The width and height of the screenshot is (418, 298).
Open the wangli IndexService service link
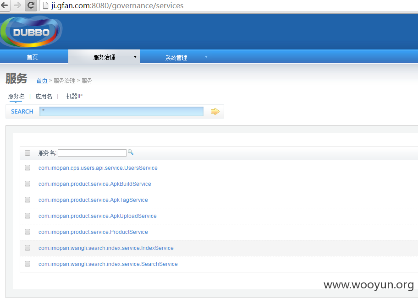click(x=106, y=248)
